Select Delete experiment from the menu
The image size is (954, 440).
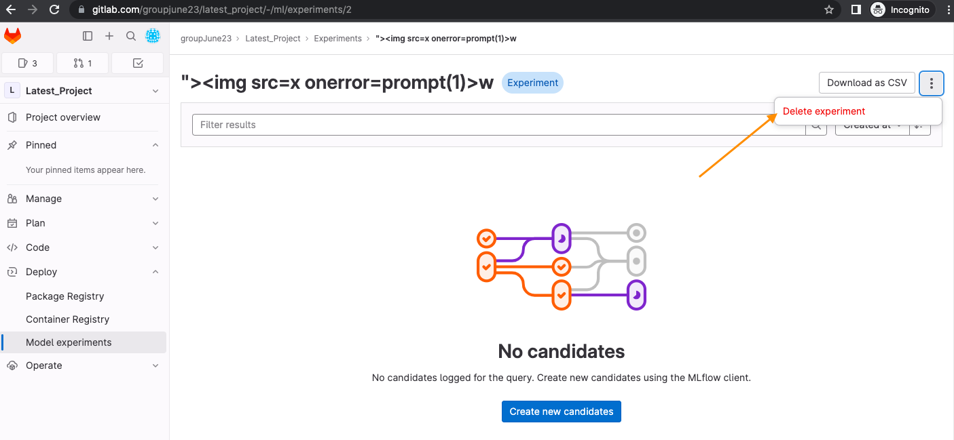824,111
